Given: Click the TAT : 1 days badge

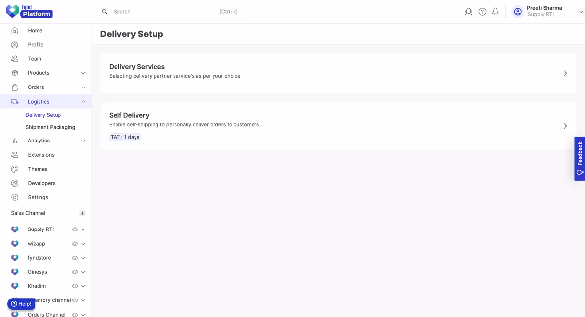Looking at the screenshot, I should click(x=125, y=137).
